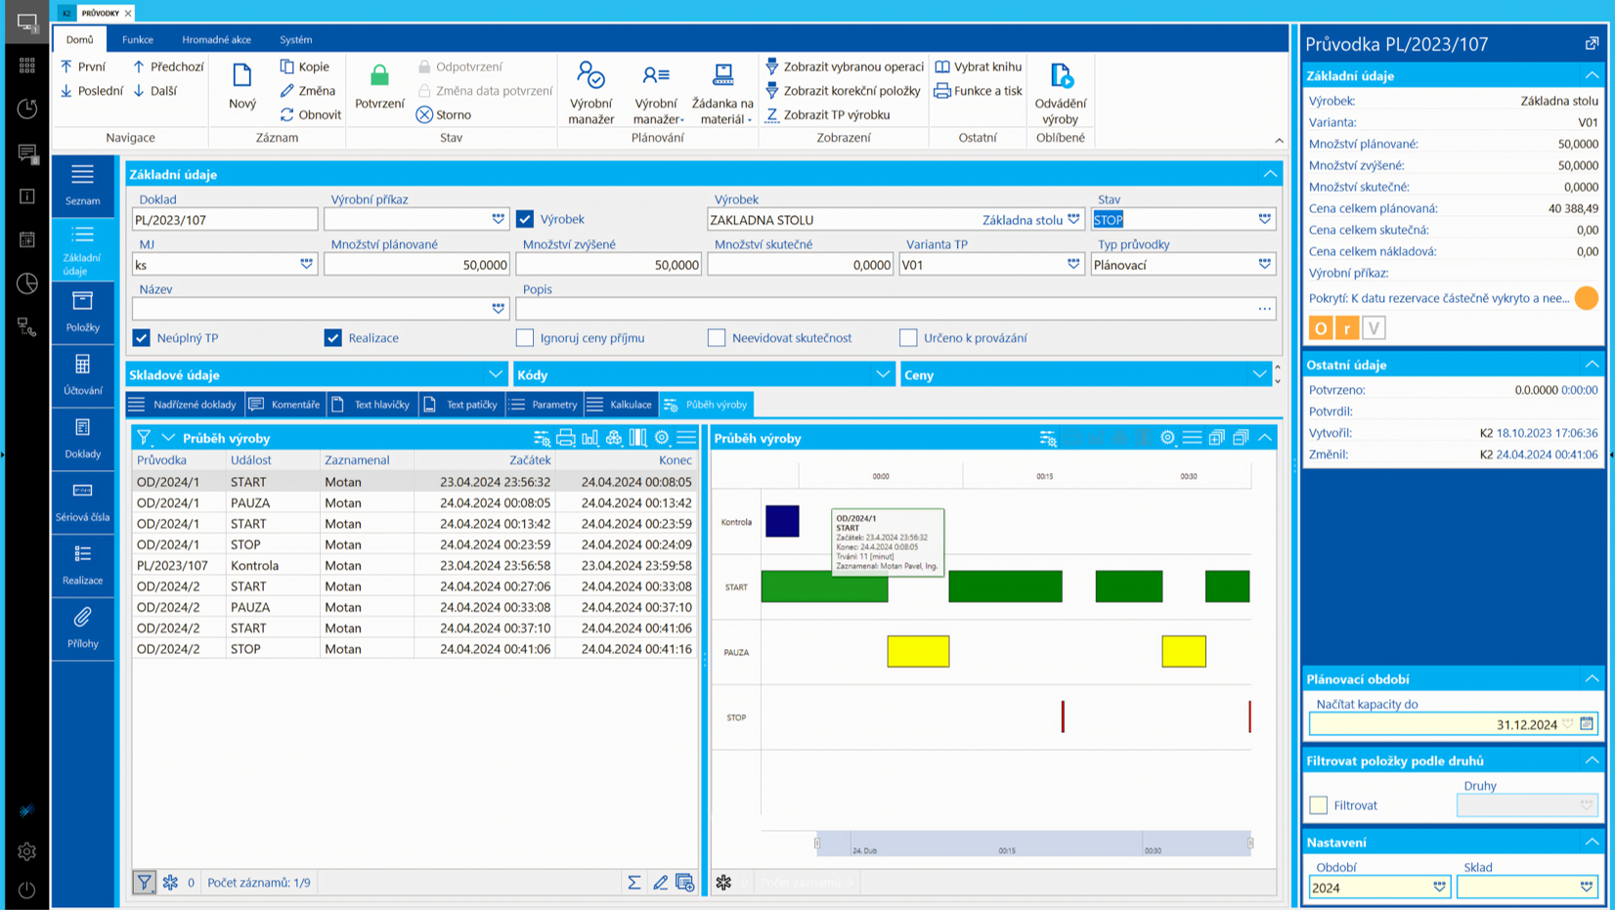Viewport: 1615px width, 910px height.
Task: Click the print icon in Průběh výroby list
Action: point(566,438)
